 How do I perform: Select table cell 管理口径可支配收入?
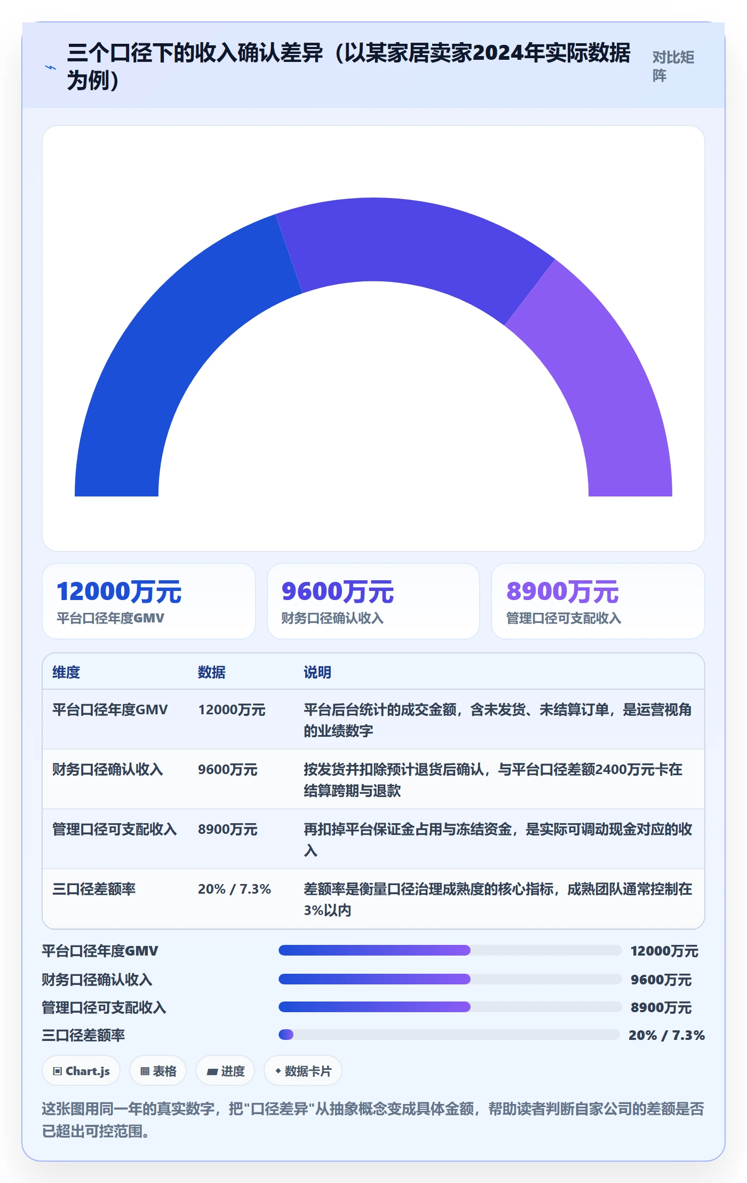(x=115, y=829)
